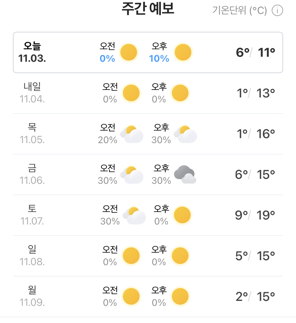Click Saturday afternoon sunny icon
Image resolution: width=296 pixels, height=323 pixels.
pyautogui.click(x=182, y=215)
